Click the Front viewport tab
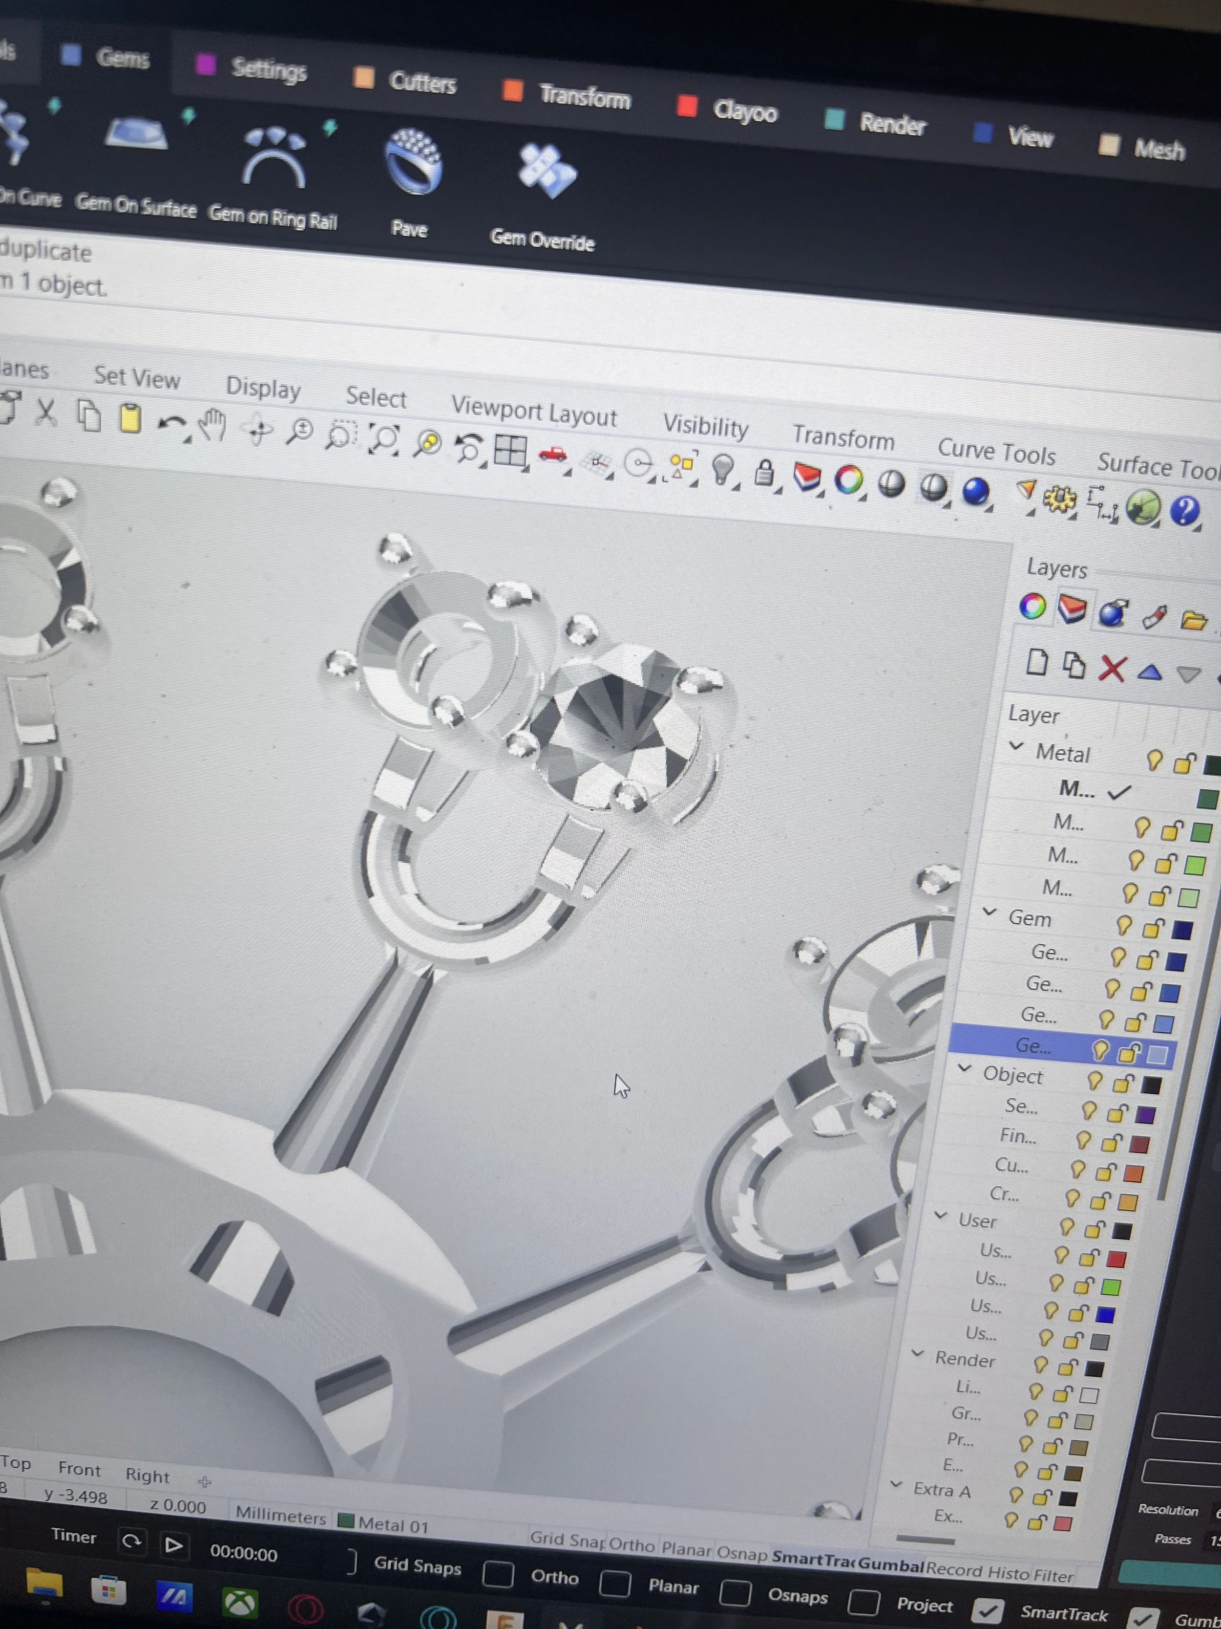Image resolution: width=1221 pixels, height=1629 pixels. (80, 1470)
